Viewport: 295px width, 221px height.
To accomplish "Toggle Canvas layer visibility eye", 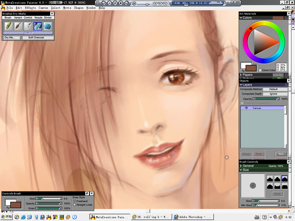I will click(246, 108).
